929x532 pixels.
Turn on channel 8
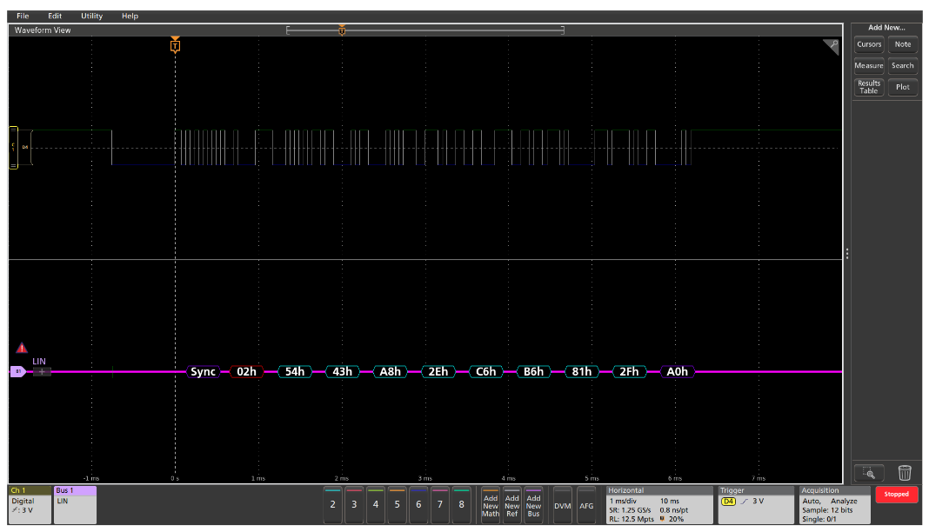(462, 503)
